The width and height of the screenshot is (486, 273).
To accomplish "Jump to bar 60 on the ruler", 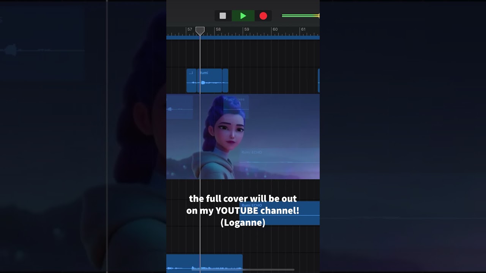I will (275, 29).
